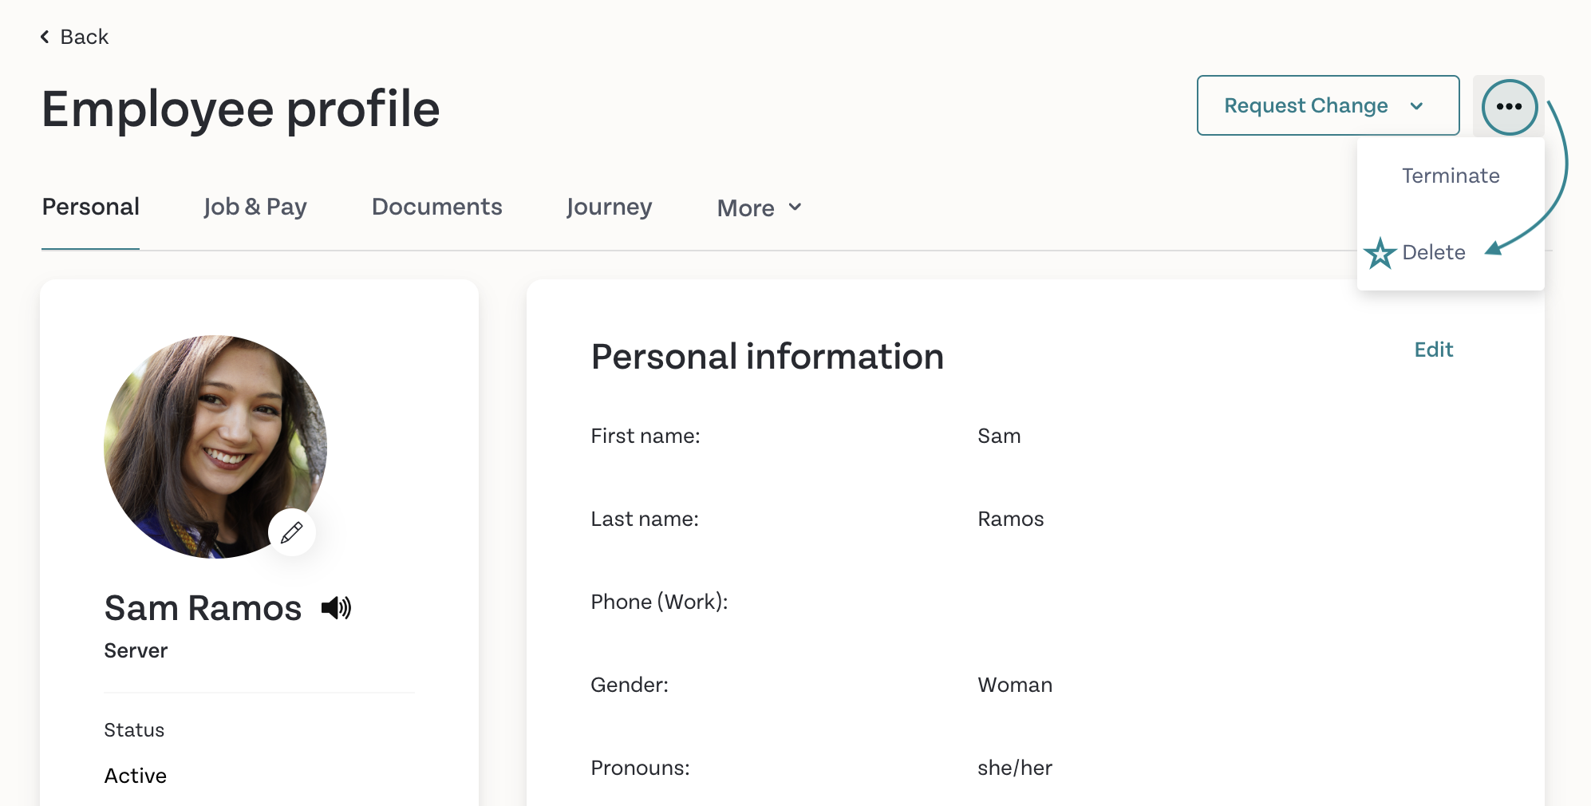1591x806 pixels.
Task: Go to the Journey tab
Action: pos(609,207)
